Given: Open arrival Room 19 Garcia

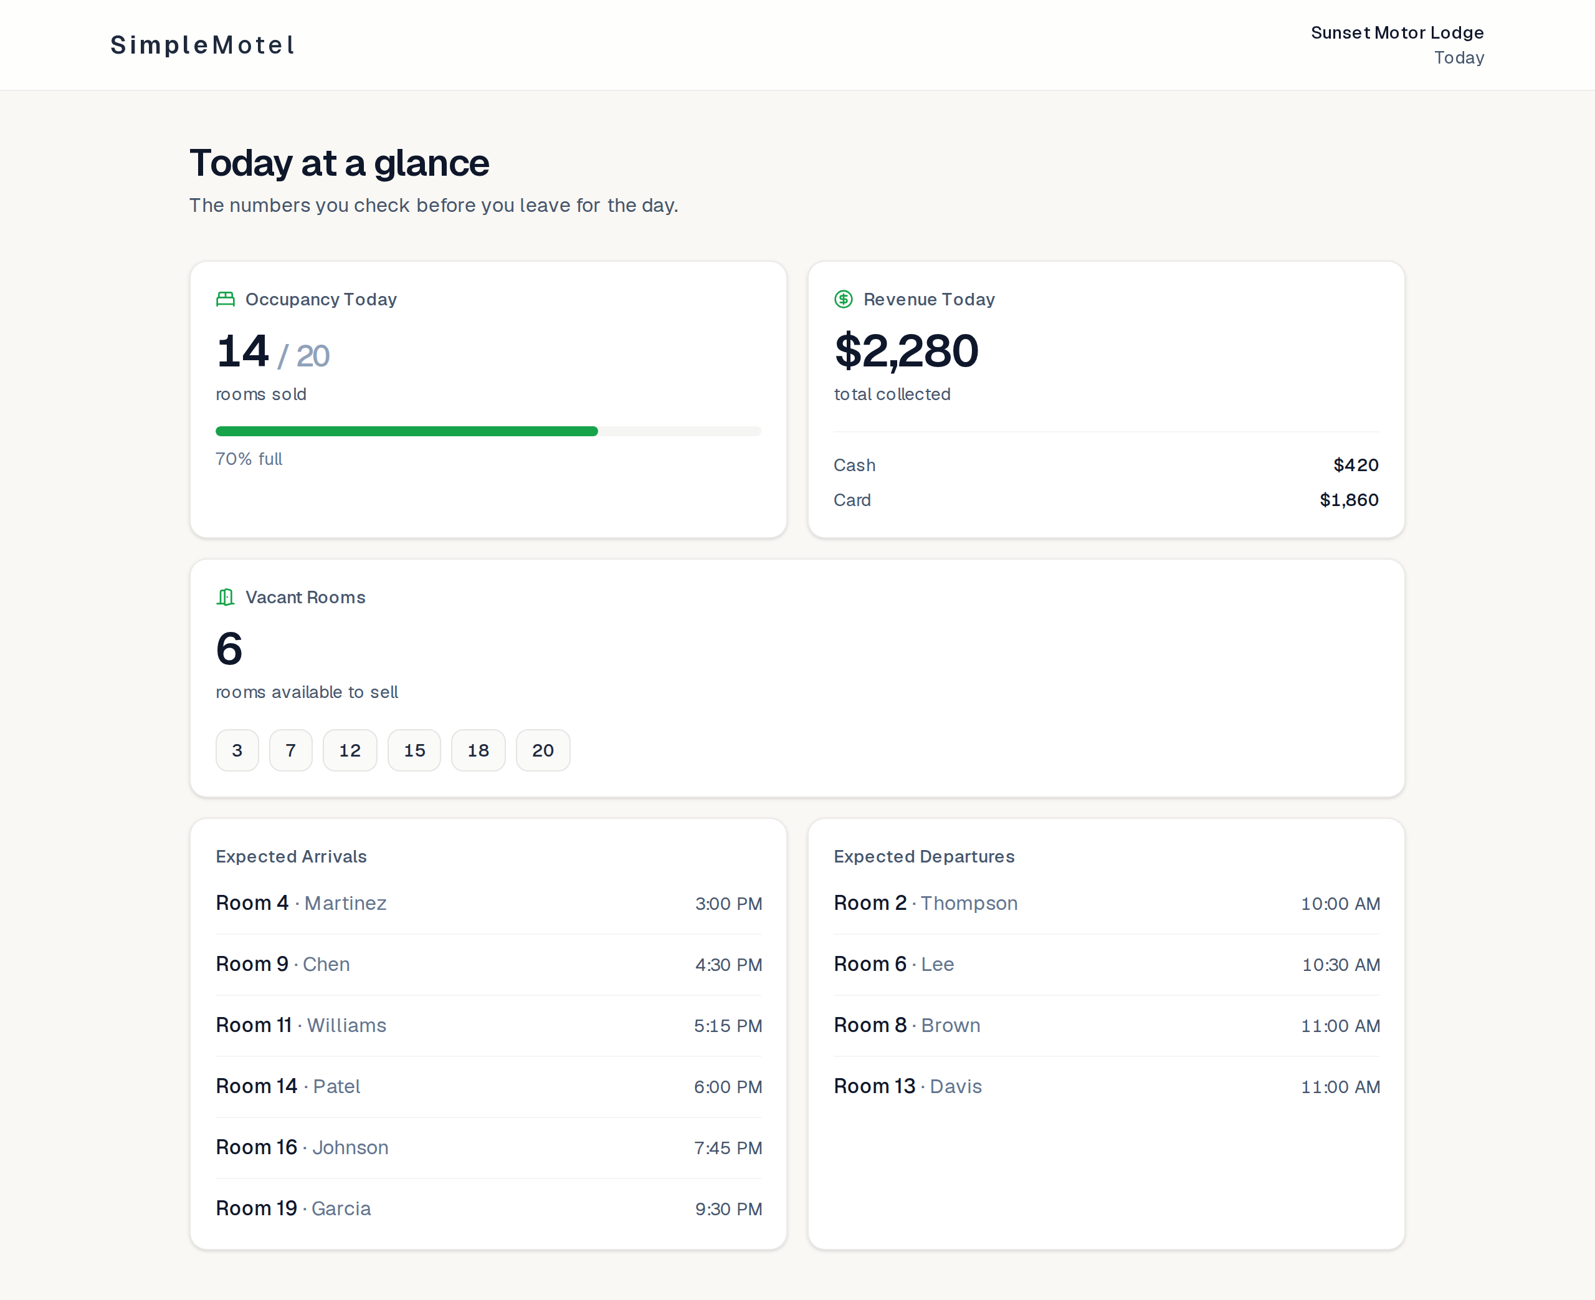Looking at the screenshot, I should click(x=488, y=1208).
